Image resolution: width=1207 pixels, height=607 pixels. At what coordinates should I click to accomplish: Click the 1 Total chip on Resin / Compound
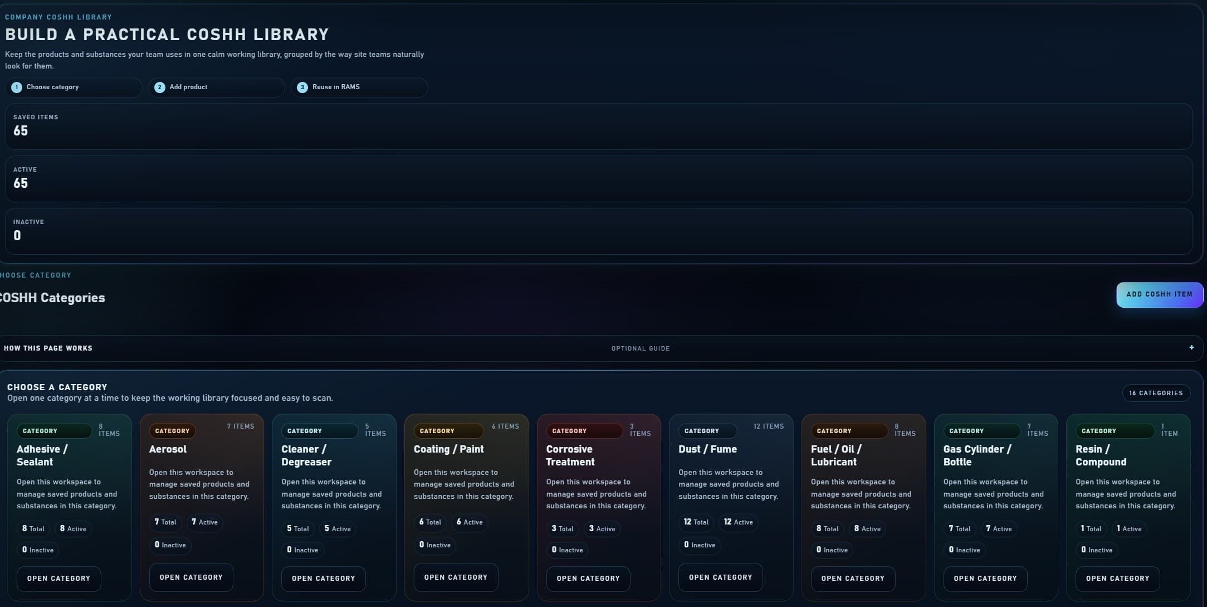1091,528
